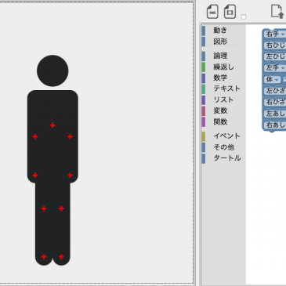Select the リスト category

223,100
